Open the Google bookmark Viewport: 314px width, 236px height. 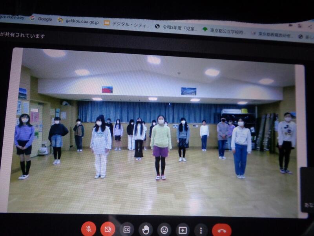tap(41, 19)
